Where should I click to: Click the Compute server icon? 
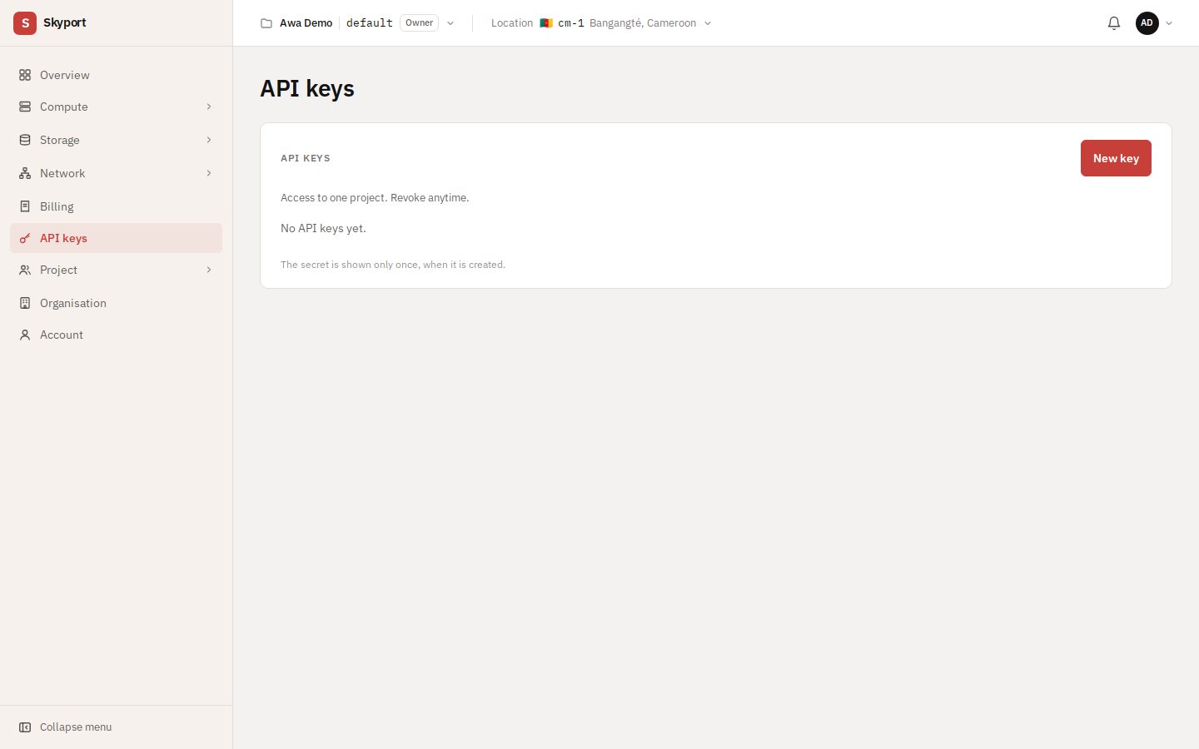(25, 107)
